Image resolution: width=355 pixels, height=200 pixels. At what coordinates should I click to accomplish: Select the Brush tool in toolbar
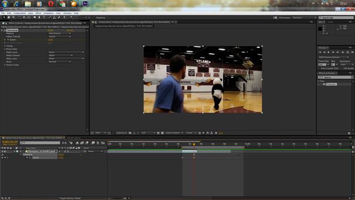[50, 17]
